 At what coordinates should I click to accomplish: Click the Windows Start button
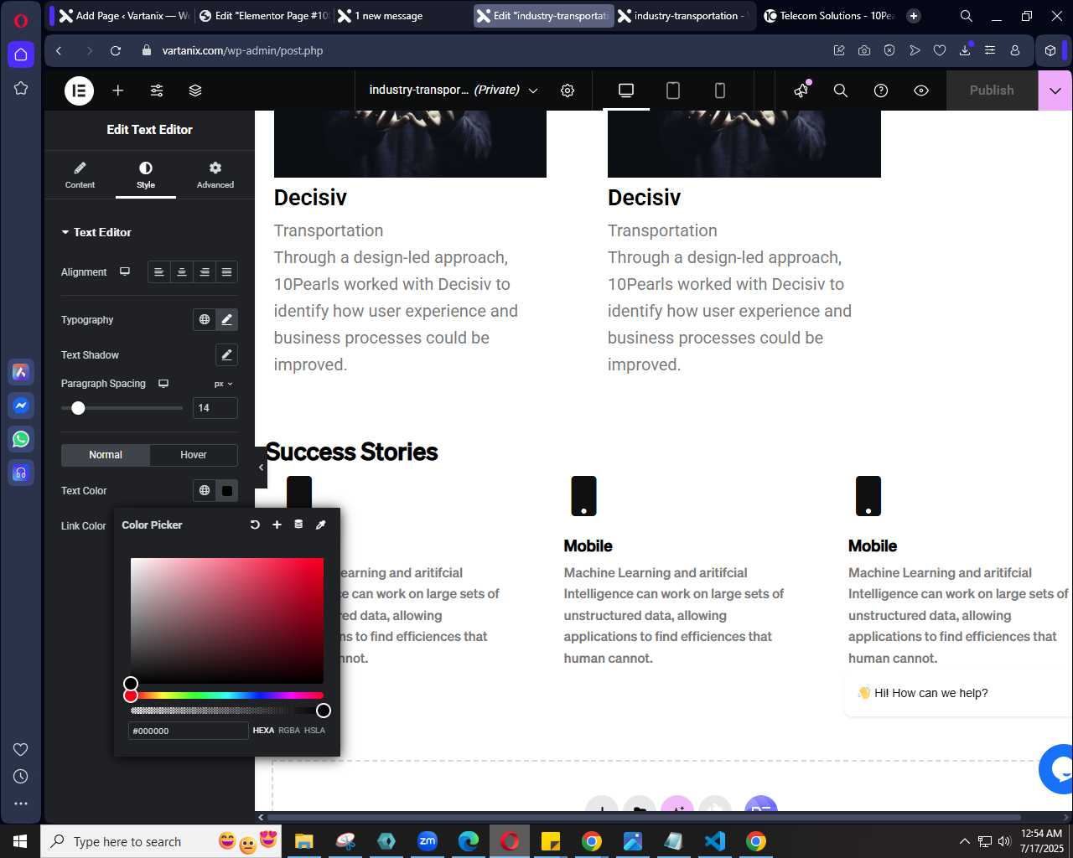(20, 841)
